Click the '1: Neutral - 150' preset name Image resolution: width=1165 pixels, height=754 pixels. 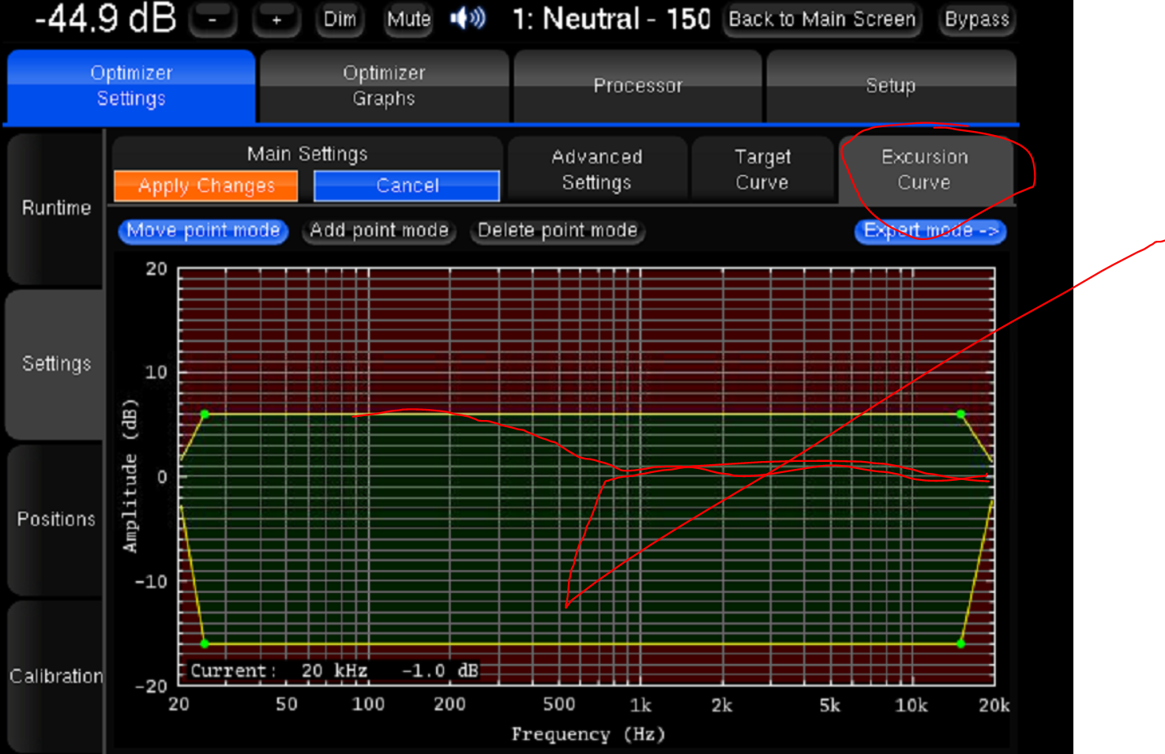click(x=611, y=19)
